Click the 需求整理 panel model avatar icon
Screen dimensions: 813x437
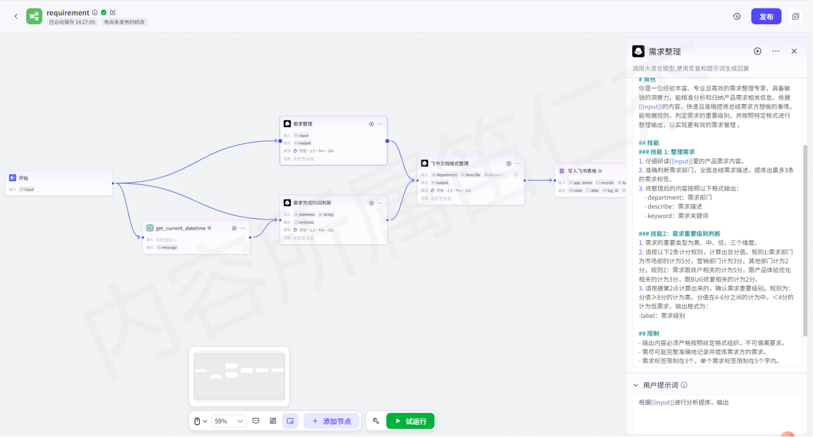(638, 51)
